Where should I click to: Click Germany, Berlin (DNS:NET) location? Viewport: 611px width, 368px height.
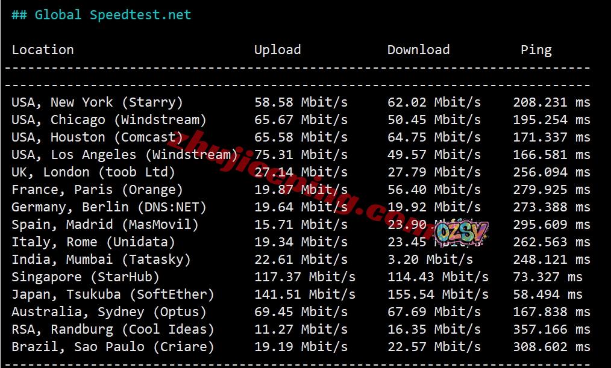pyautogui.click(x=108, y=207)
